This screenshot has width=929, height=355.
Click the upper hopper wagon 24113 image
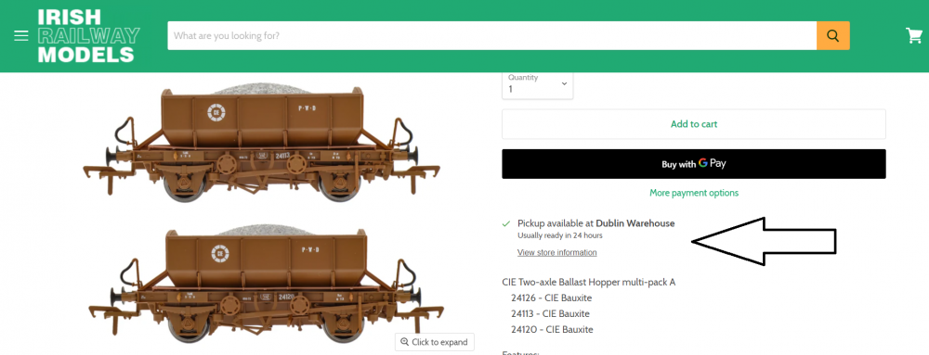pyautogui.click(x=261, y=142)
